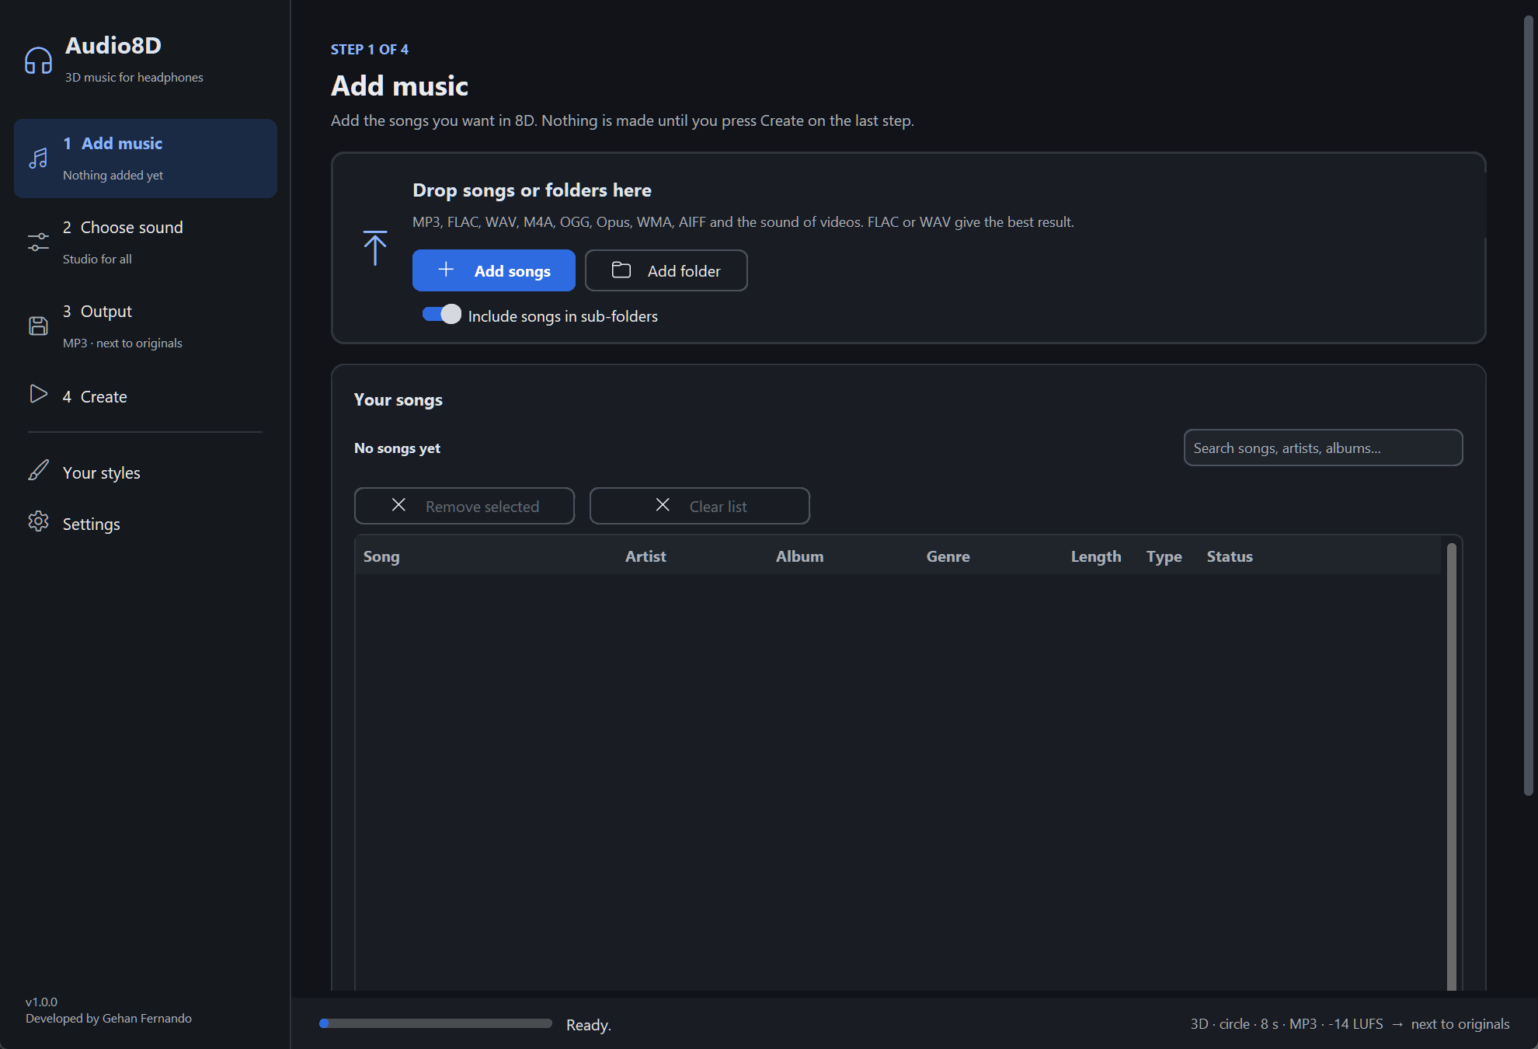Open the Settings page
Viewport: 1538px width, 1049px height.
pyautogui.click(x=145, y=524)
